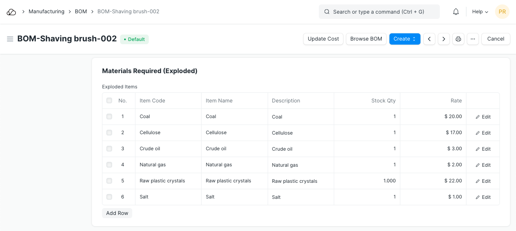The image size is (516, 231).
Task: Navigate to Manufacturing breadcrumb
Action: pos(46,12)
